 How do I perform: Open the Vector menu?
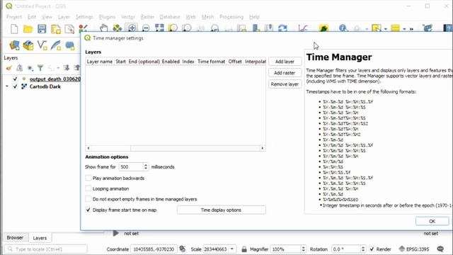(128, 17)
